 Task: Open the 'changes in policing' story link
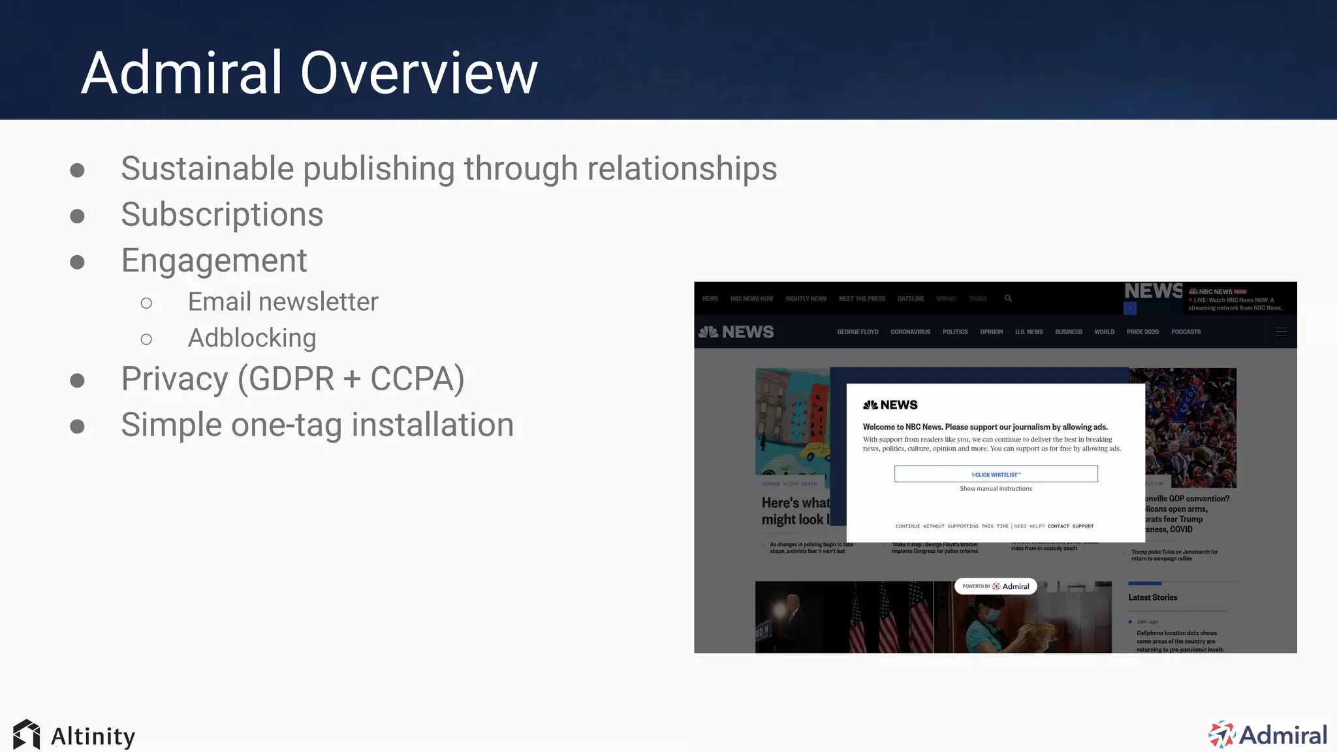811,548
